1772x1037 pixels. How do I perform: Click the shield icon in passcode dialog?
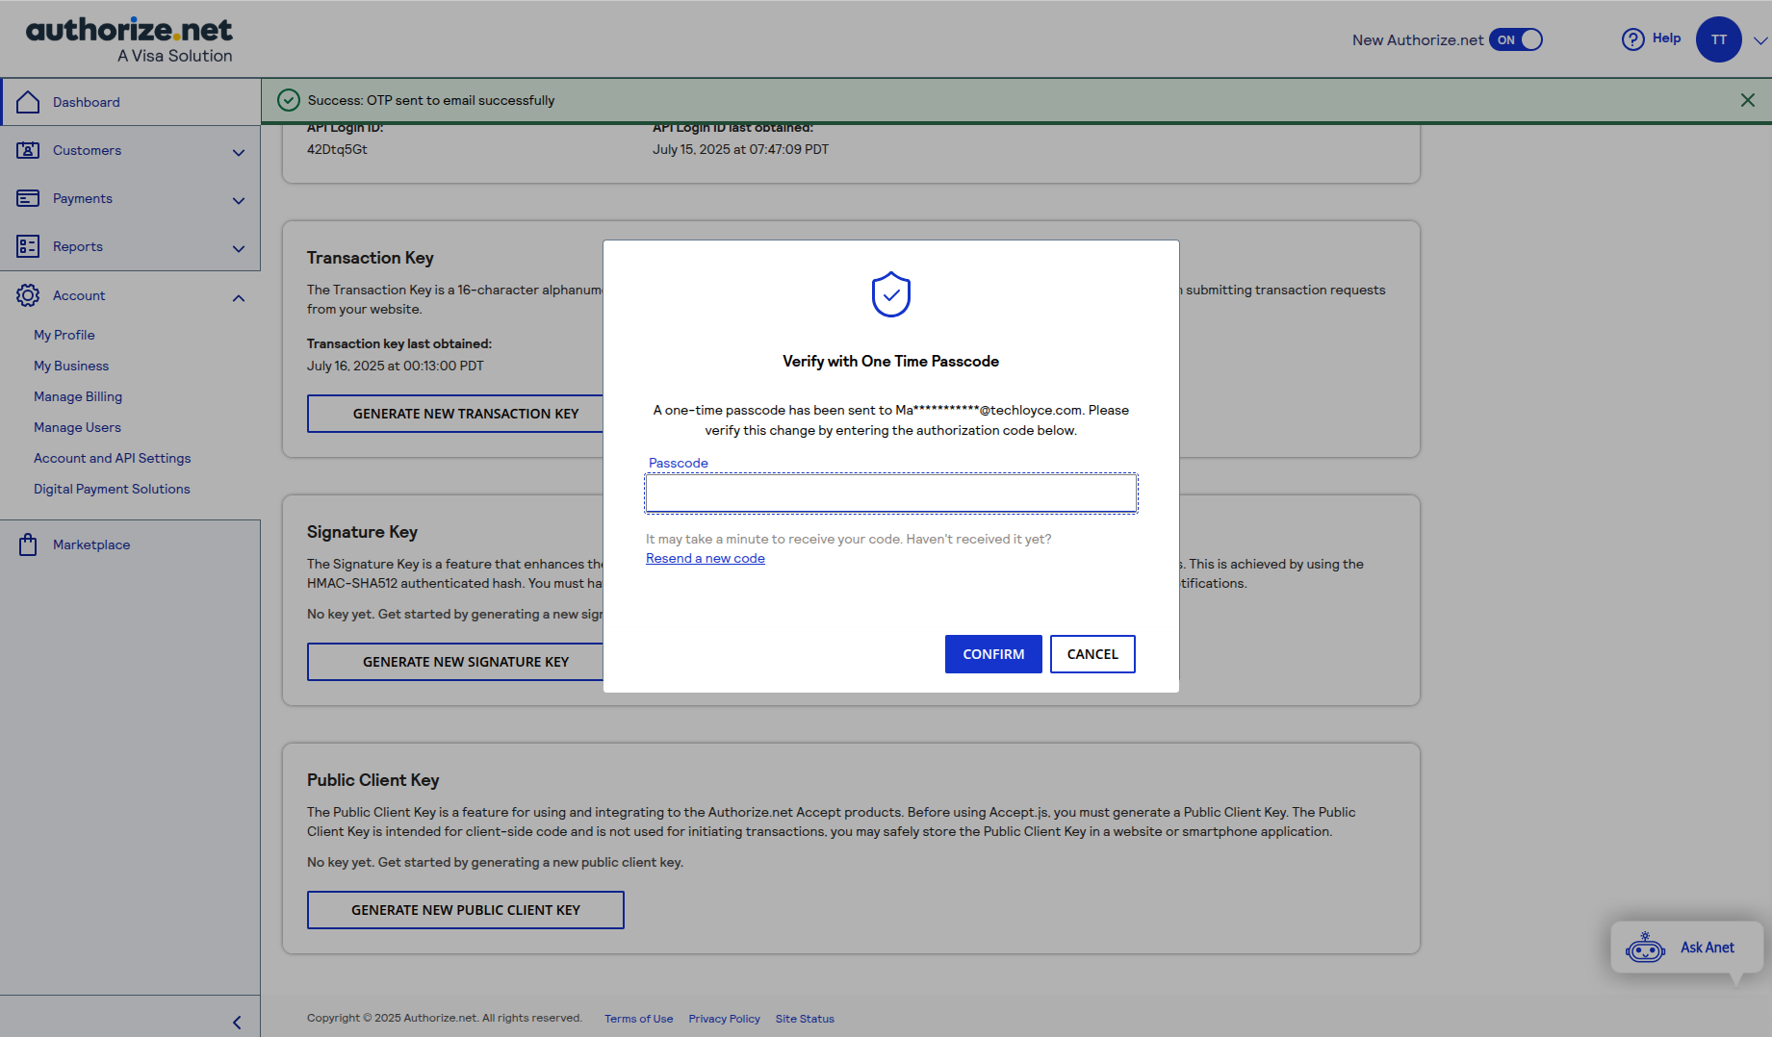891,294
